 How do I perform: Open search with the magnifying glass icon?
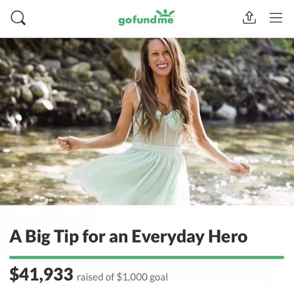18,18
